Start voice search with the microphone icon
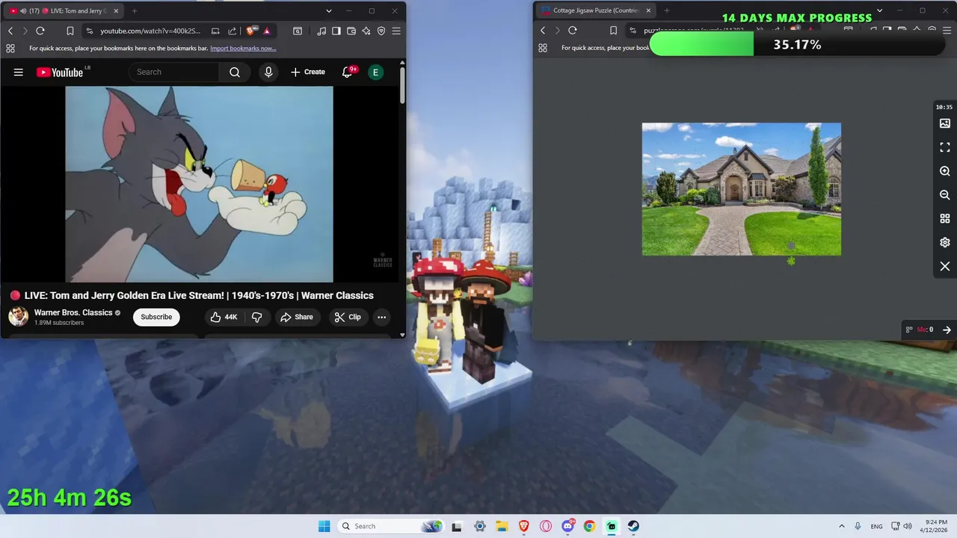The height and width of the screenshot is (538, 957). click(268, 72)
